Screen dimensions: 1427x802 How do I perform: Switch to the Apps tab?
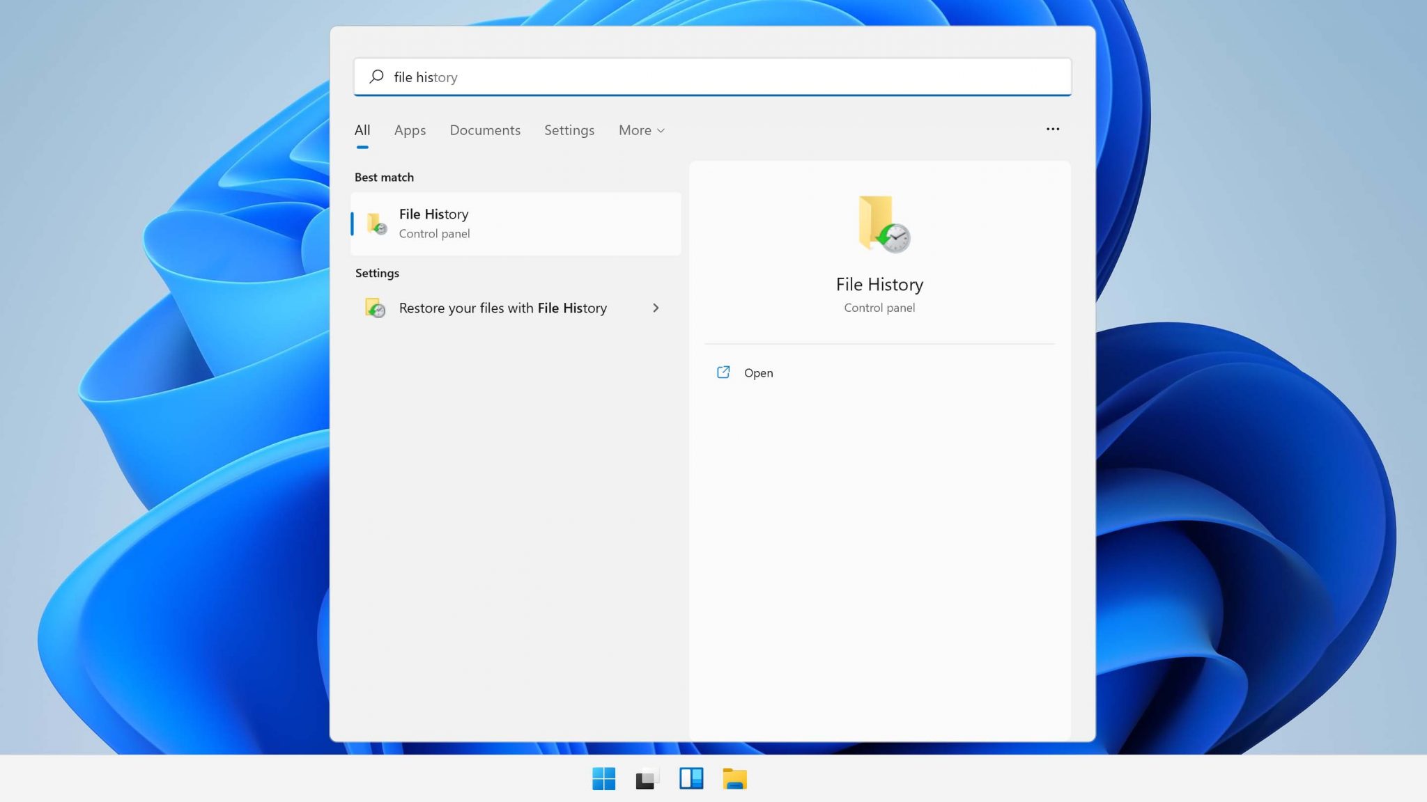coord(410,129)
